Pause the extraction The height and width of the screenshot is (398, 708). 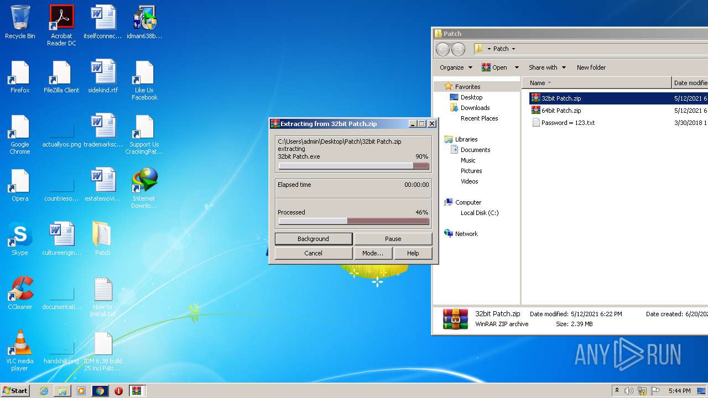pos(393,239)
